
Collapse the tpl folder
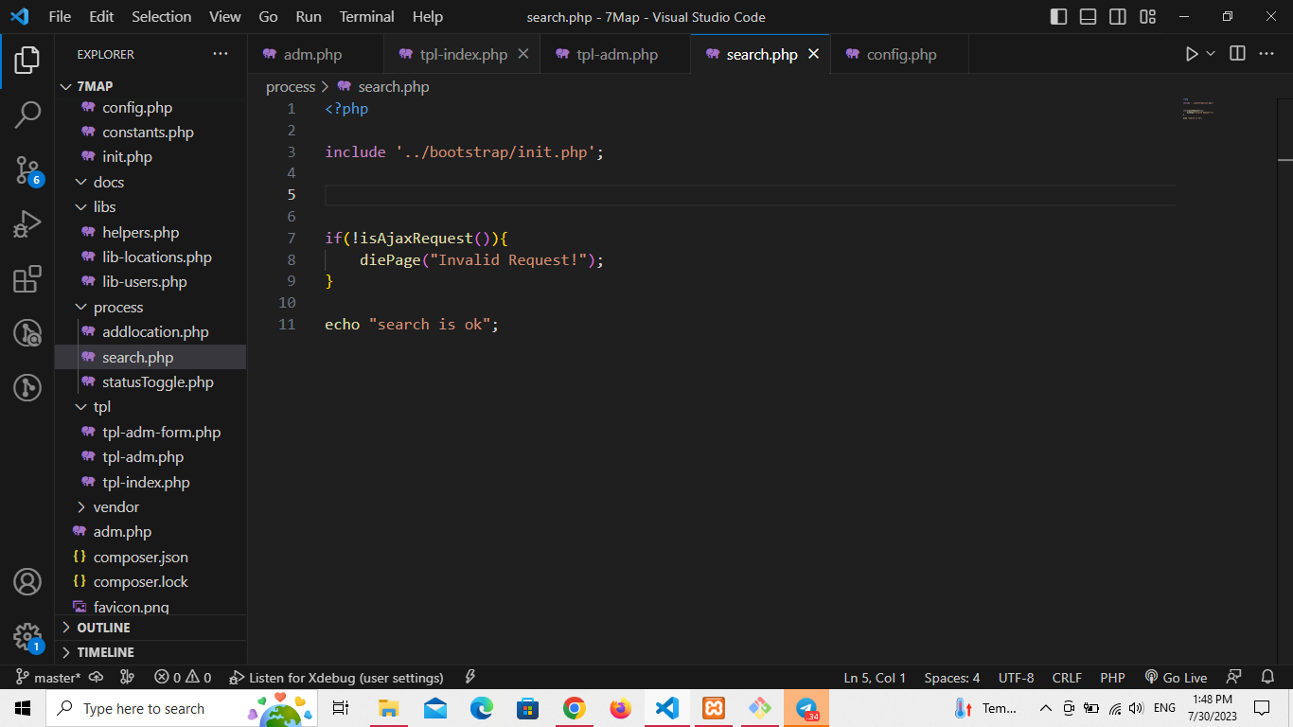coord(151,406)
